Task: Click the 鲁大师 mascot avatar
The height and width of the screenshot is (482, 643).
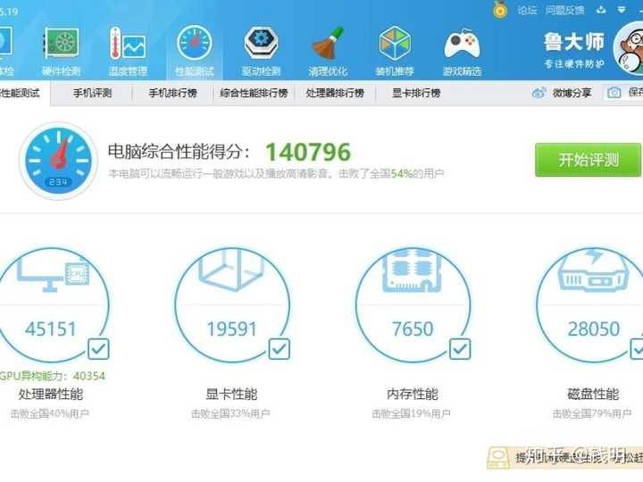Action: tap(628, 48)
